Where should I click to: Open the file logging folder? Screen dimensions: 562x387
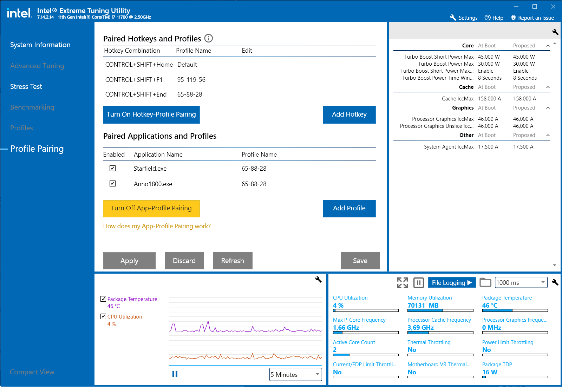coord(485,282)
